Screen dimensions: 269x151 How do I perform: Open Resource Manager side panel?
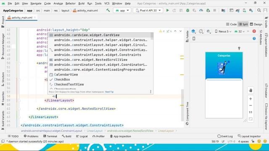[3, 47]
